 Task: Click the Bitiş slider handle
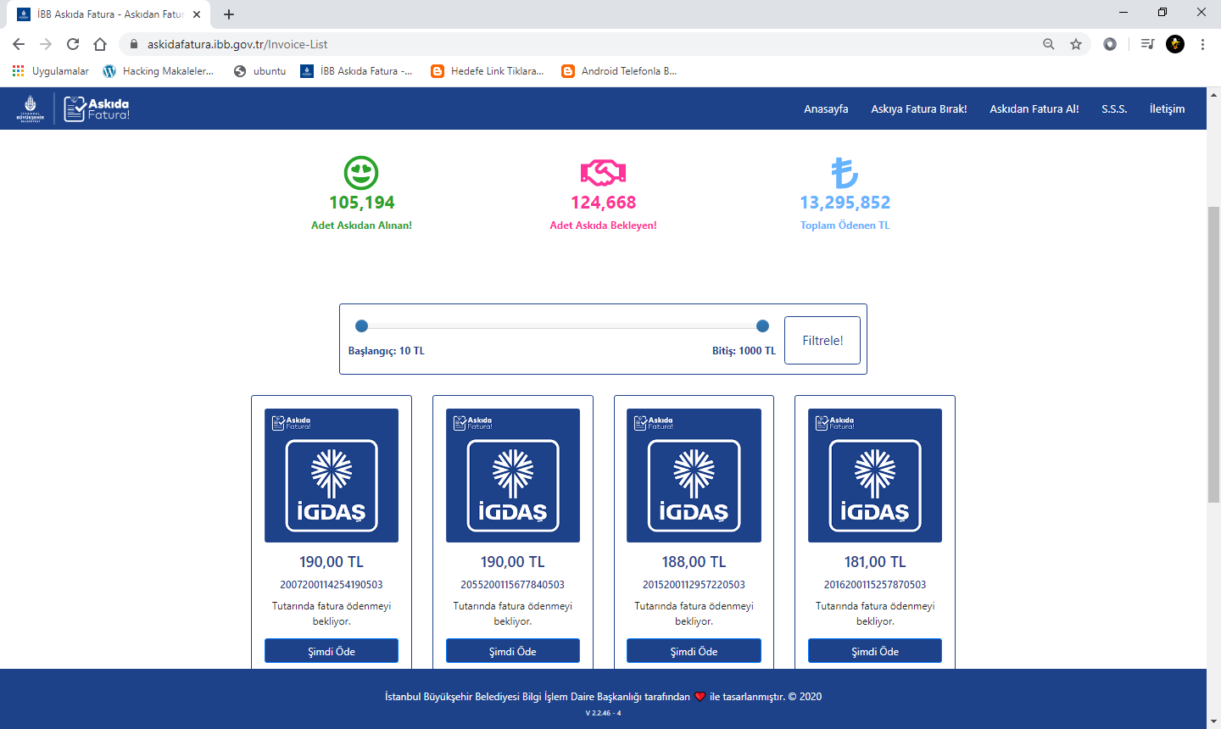click(762, 326)
